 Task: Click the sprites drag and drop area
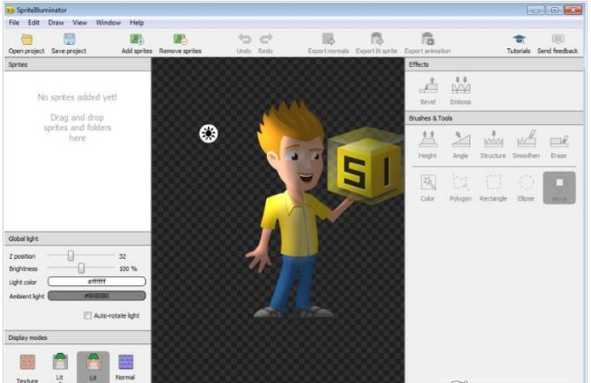tap(78, 151)
